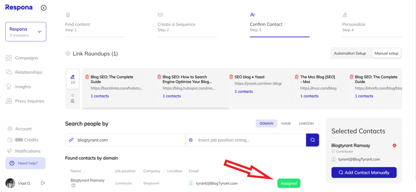The width and height of the screenshot is (416, 192).
Task: Click the search magnifier button
Action: pos(312,140)
